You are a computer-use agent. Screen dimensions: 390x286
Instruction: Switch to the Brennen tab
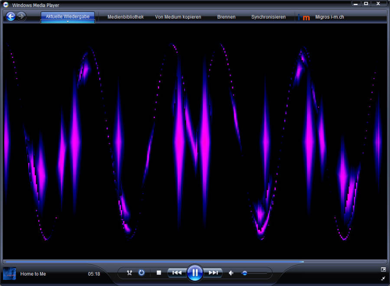(226, 17)
